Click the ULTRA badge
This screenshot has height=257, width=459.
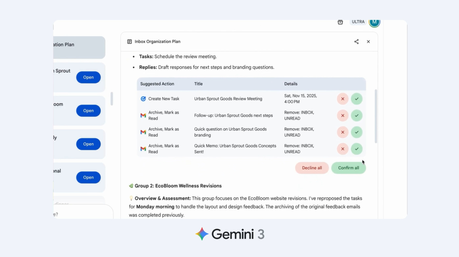(x=358, y=22)
